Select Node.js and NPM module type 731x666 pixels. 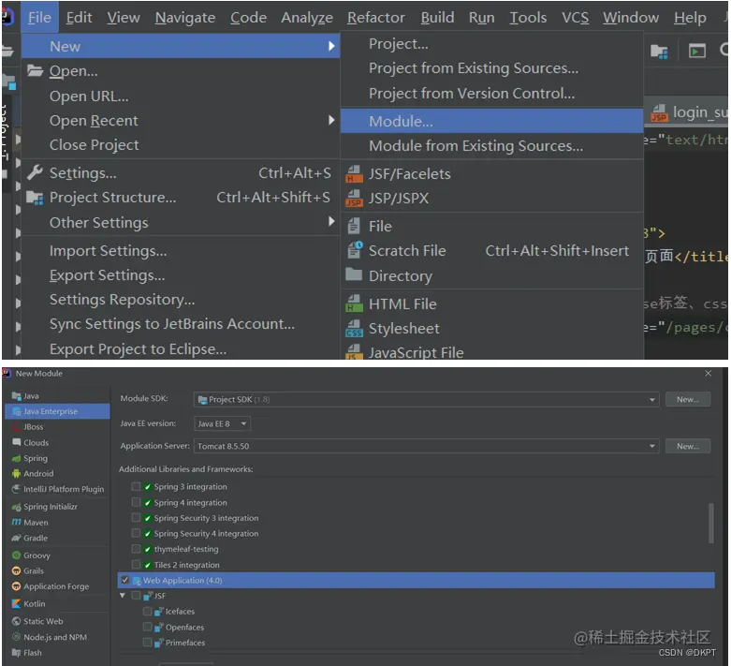[57, 637]
